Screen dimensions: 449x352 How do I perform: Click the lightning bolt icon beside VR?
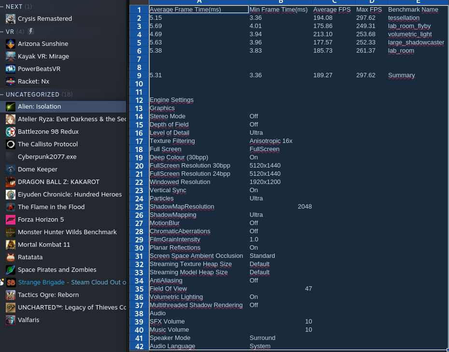tap(31, 31)
